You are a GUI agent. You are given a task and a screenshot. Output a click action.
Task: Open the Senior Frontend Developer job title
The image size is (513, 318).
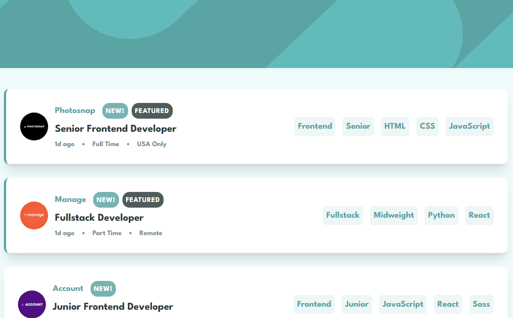115,129
